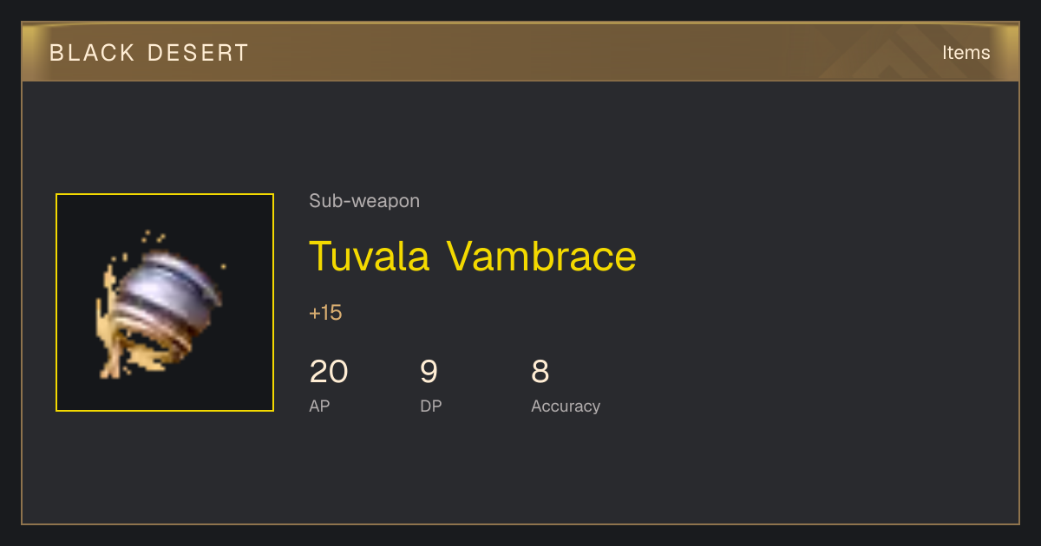
Task: Click the Tuvala Vambrace item icon
Action: 165,302
